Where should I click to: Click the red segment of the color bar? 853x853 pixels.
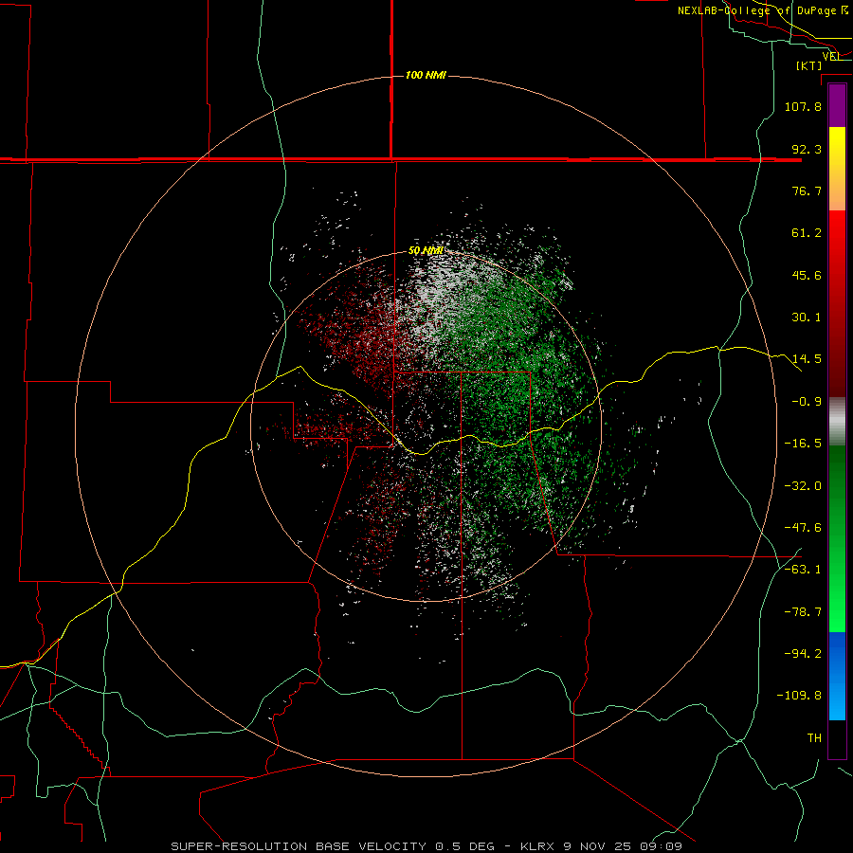click(837, 303)
